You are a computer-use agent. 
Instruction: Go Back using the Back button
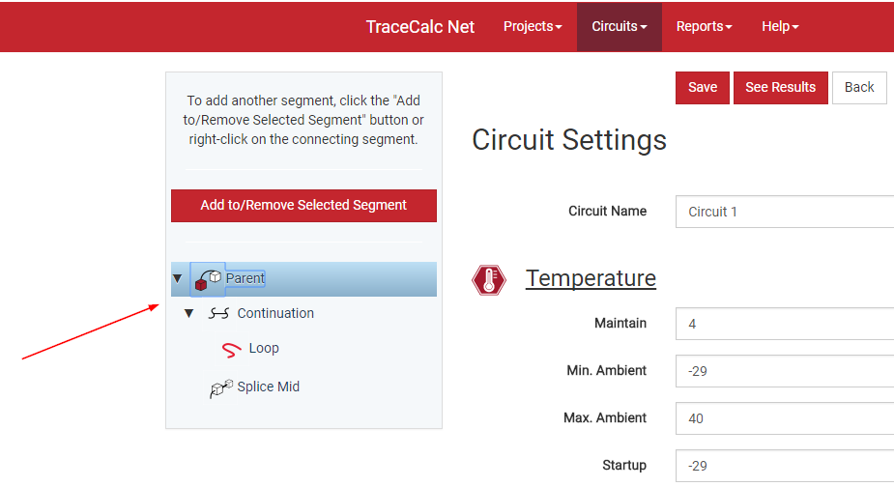(x=859, y=87)
